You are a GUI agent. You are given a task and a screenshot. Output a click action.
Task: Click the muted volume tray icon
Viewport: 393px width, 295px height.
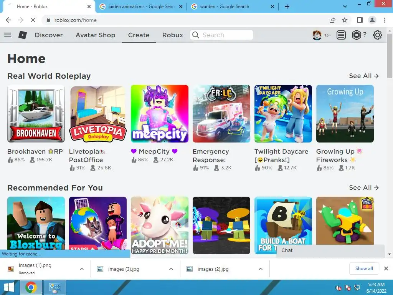click(x=339, y=288)
